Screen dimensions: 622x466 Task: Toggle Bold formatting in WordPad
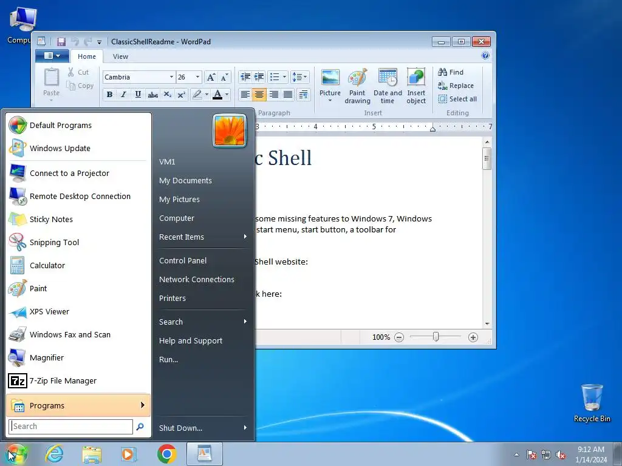109,94
